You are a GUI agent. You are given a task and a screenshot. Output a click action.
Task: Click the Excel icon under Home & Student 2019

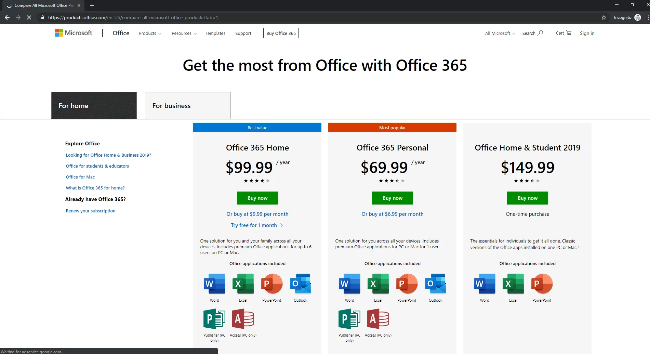(x=513, y=284)
